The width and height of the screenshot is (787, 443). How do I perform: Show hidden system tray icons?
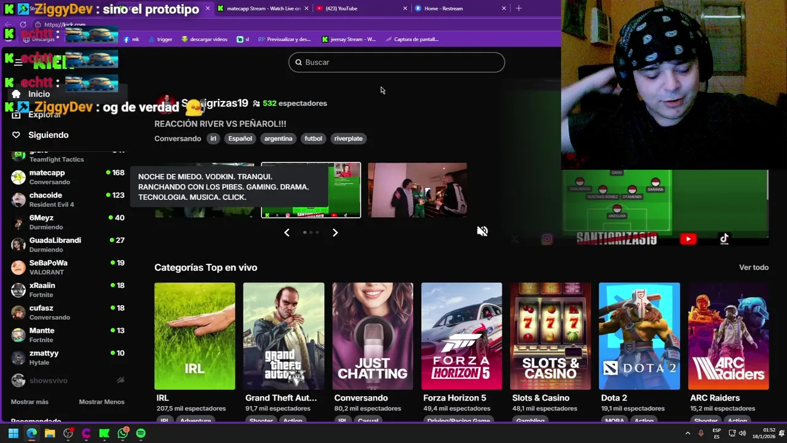[687, 433]
